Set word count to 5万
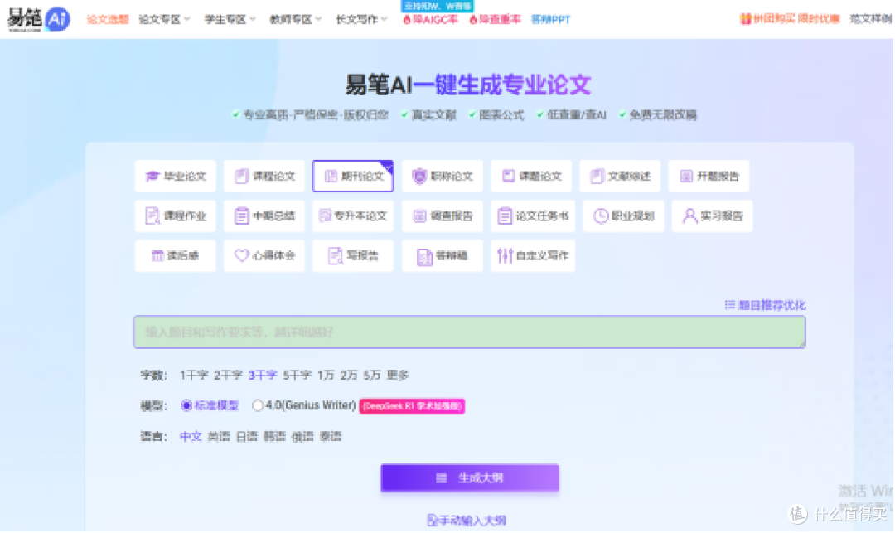This screenshot has width=895, height=533. (371, 376)
